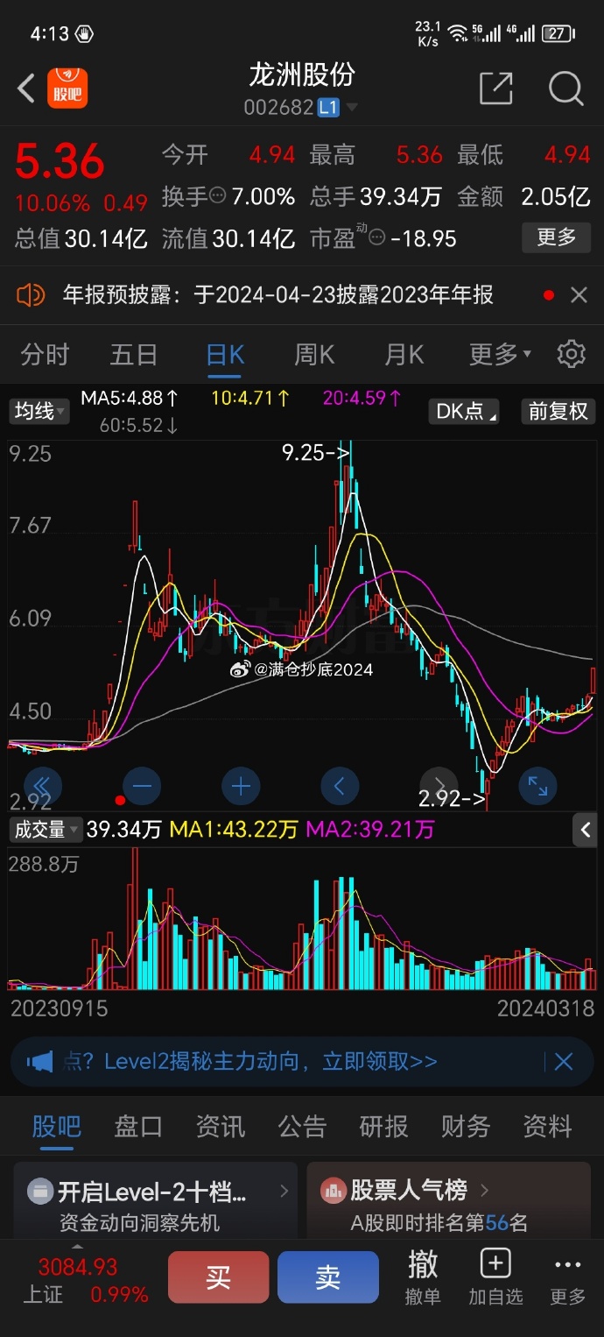Zoom in chart with plus button
This screenshot has height=1337, width=604.
point(241,786)
